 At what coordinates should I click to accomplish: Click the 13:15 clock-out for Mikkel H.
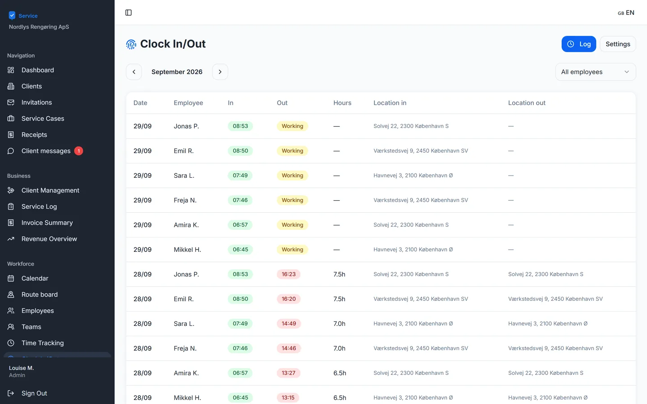(288, 398)
